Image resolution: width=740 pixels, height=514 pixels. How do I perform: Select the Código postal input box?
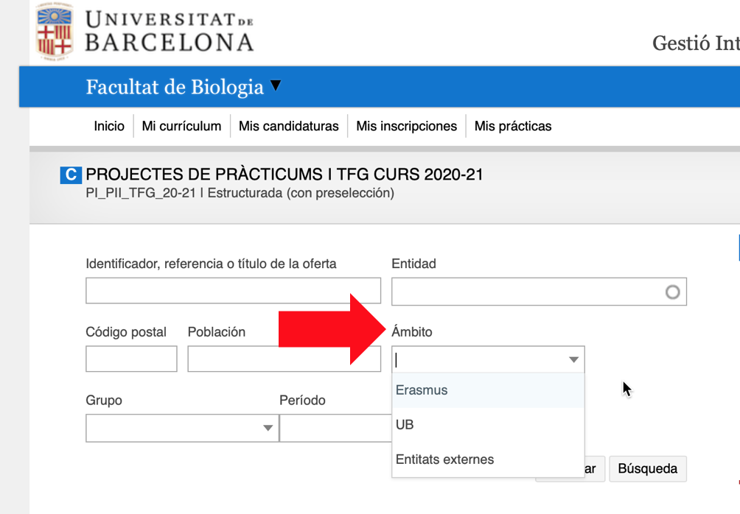(x=131, y=359)
